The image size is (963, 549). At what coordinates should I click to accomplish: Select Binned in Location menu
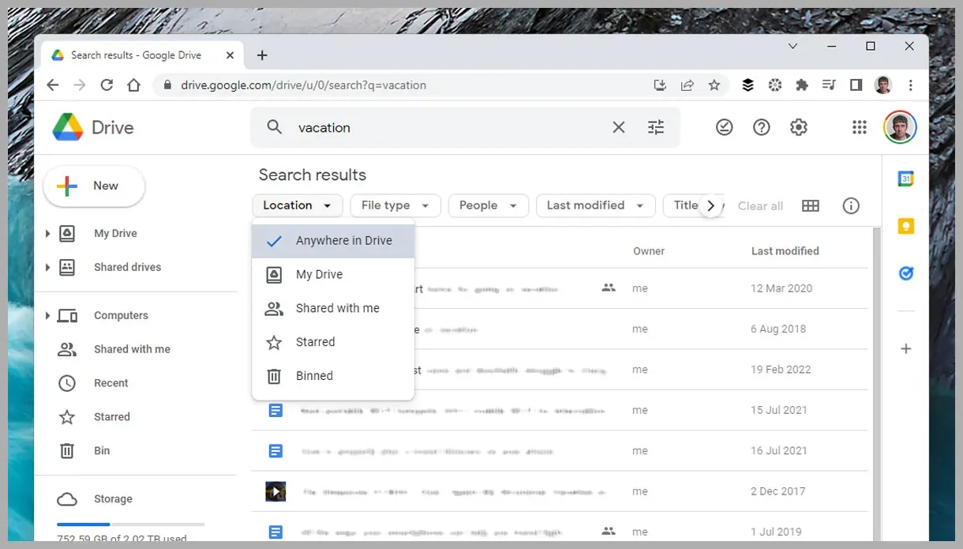[x=333, y=376]
